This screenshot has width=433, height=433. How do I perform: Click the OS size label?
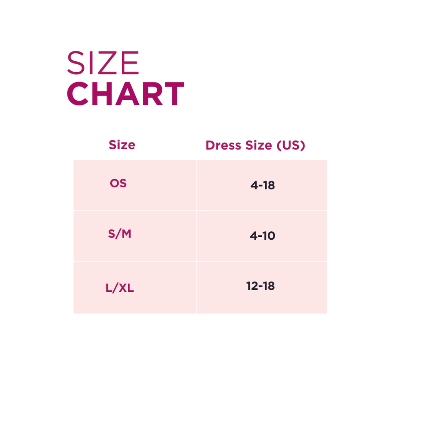point(118,184)
